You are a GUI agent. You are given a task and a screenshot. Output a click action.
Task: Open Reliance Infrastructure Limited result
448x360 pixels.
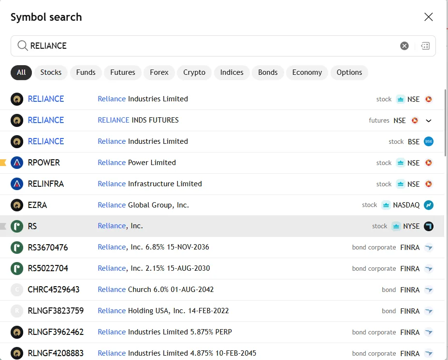[222, 184]
